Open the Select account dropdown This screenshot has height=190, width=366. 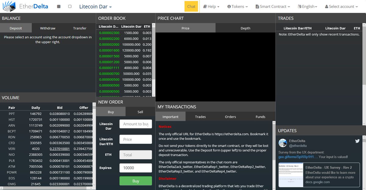click(x=341, y=6)
